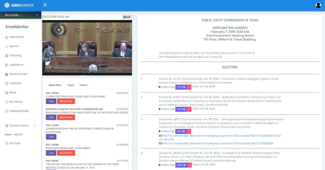Image resolution: width=325 pixels, height=170 pixels.
Task: Switch to the Selection tab
Action: [x=55, y=85]
